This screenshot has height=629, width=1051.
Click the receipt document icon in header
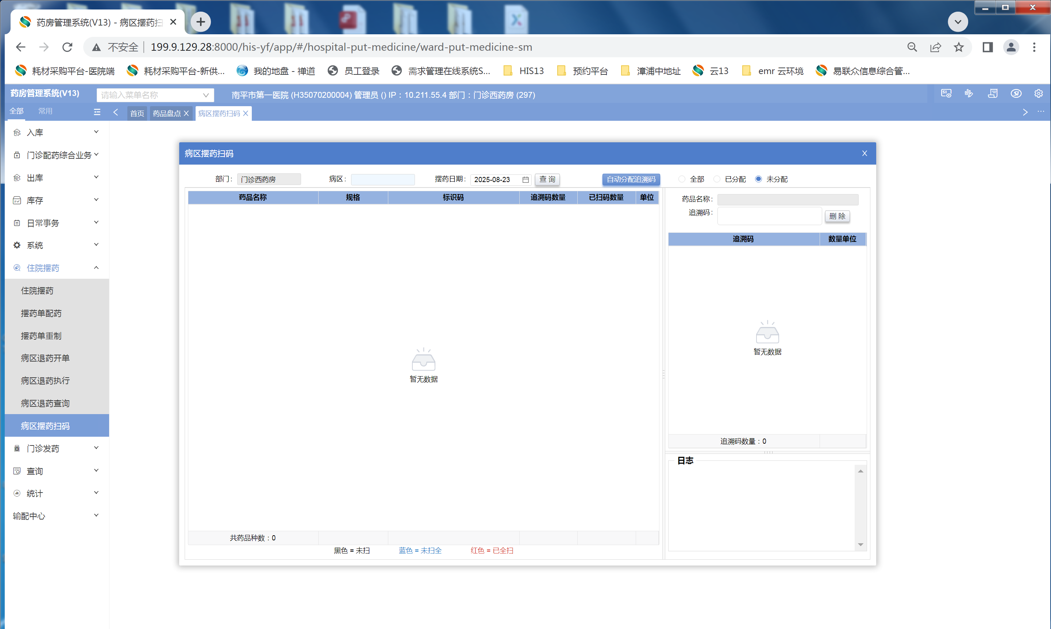tap(993, 94)
